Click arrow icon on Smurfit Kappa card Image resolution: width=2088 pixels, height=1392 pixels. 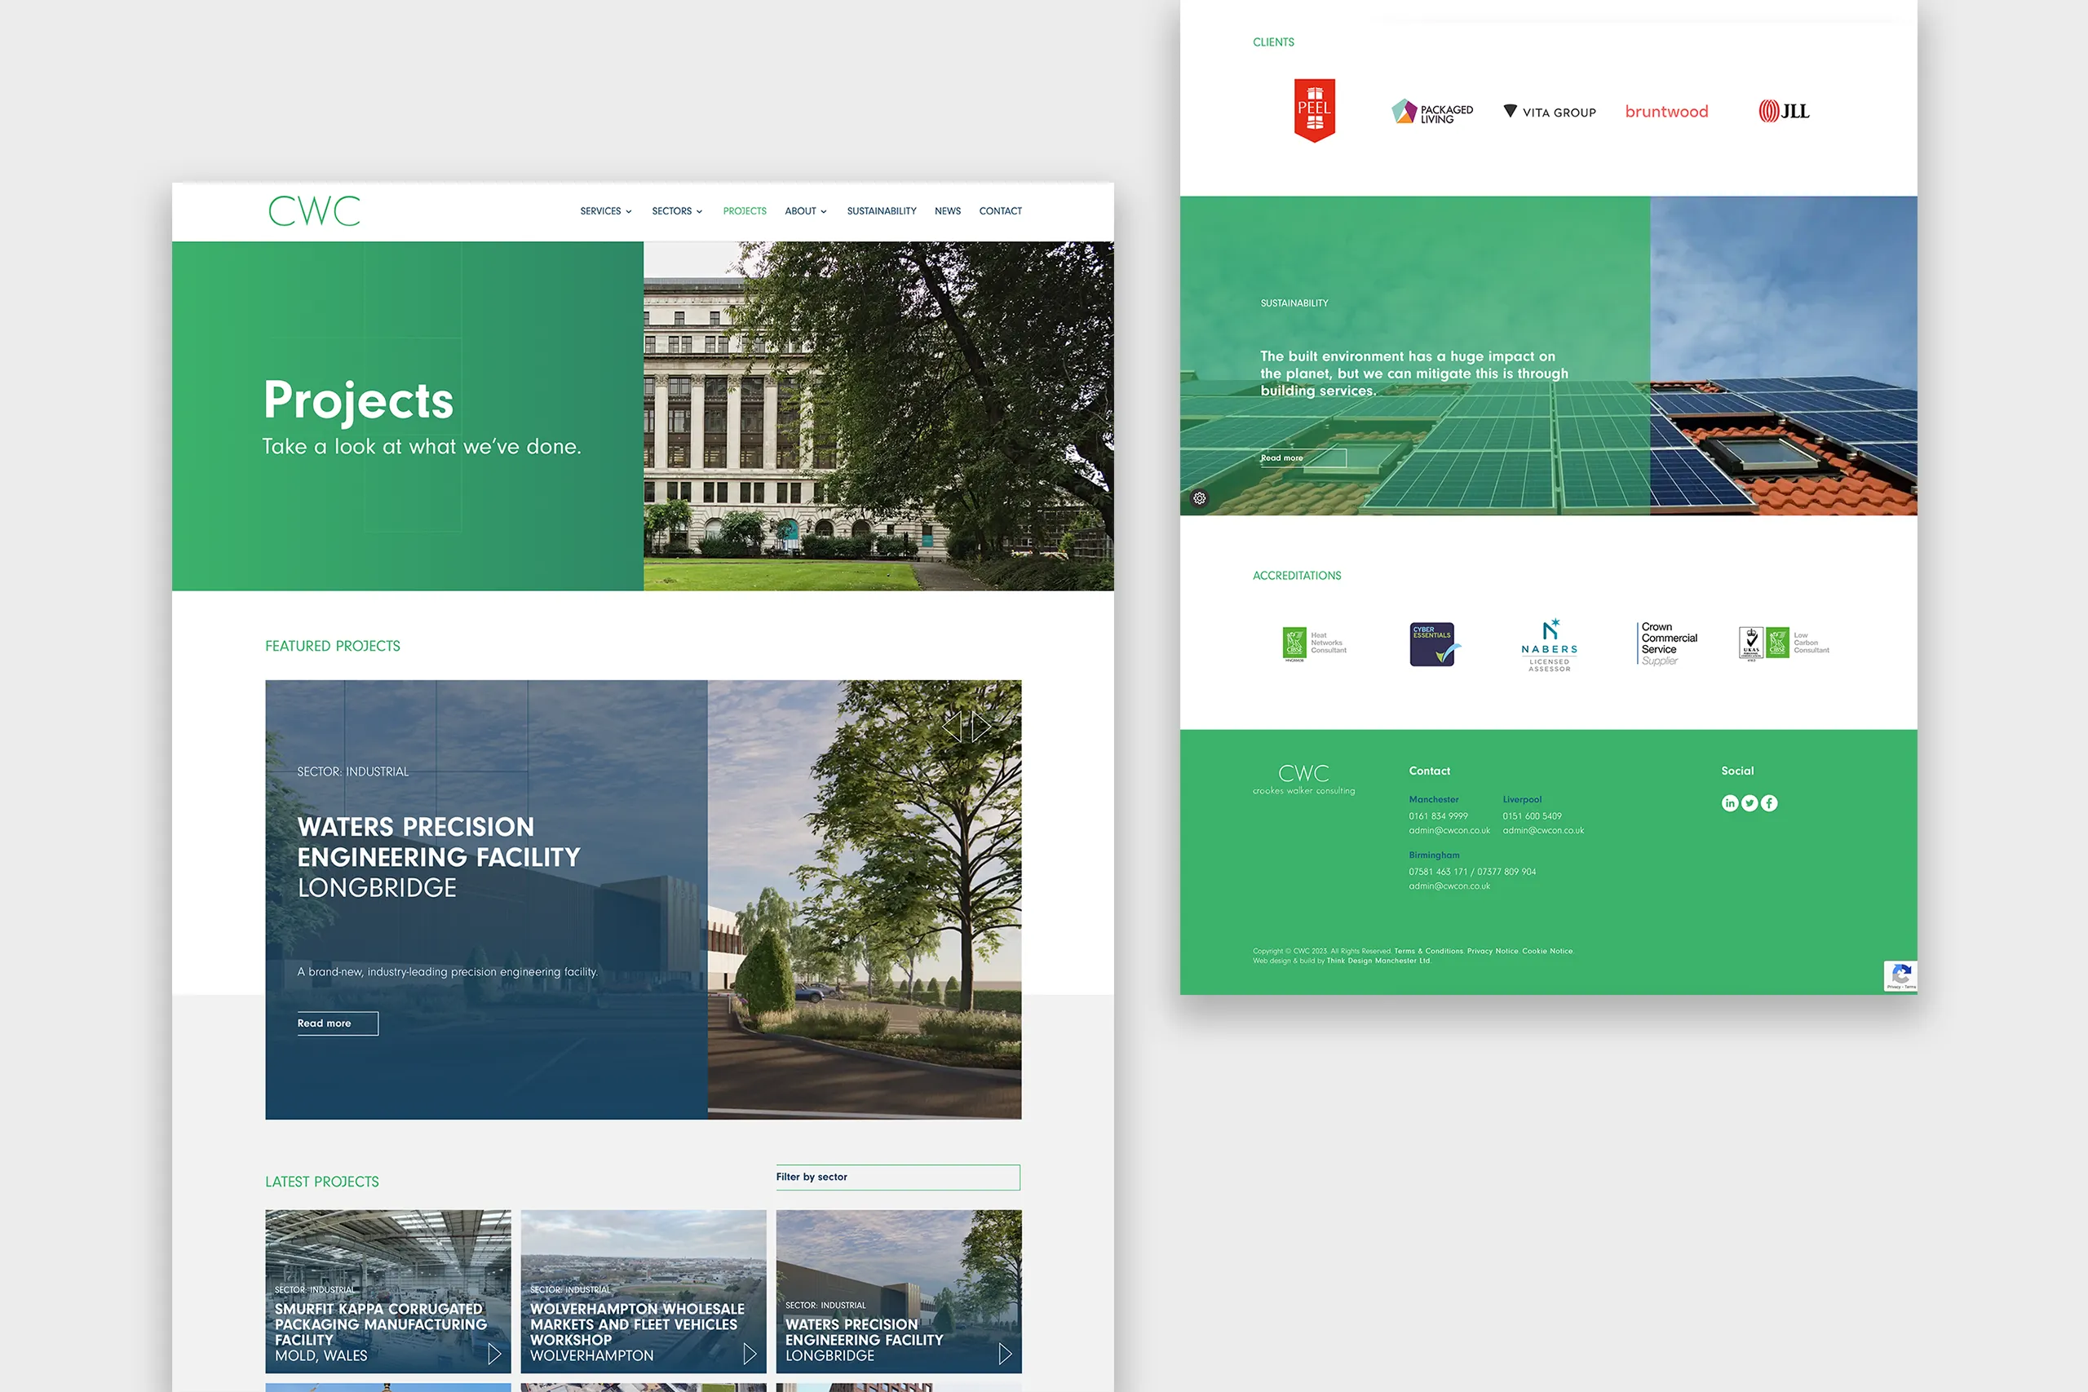(494, 1354)
